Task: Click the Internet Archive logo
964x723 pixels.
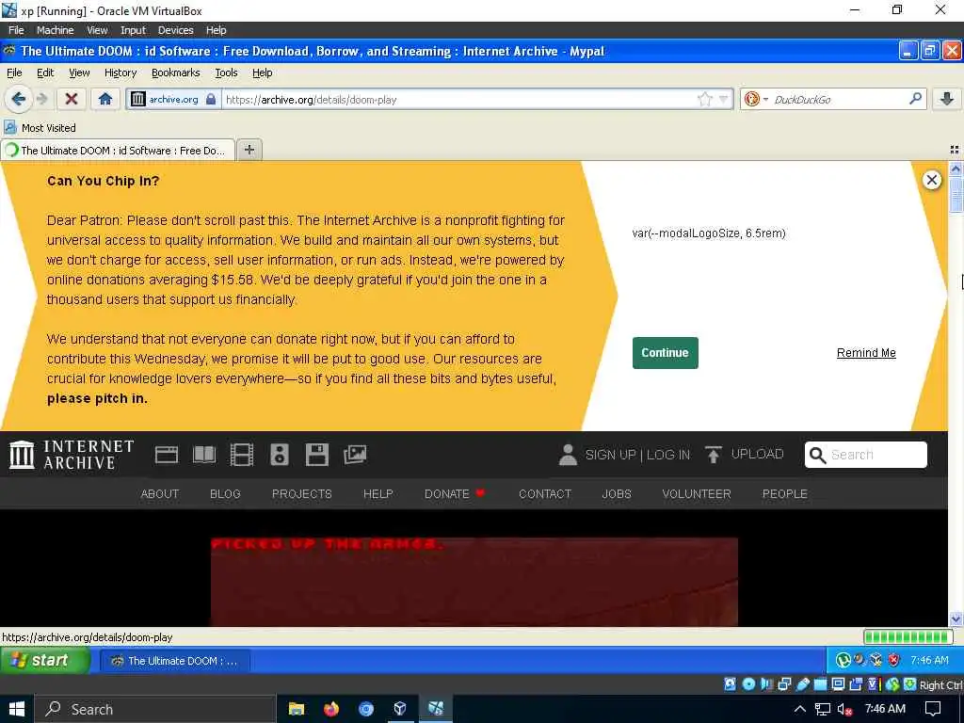Action: [x=72, y=455]
